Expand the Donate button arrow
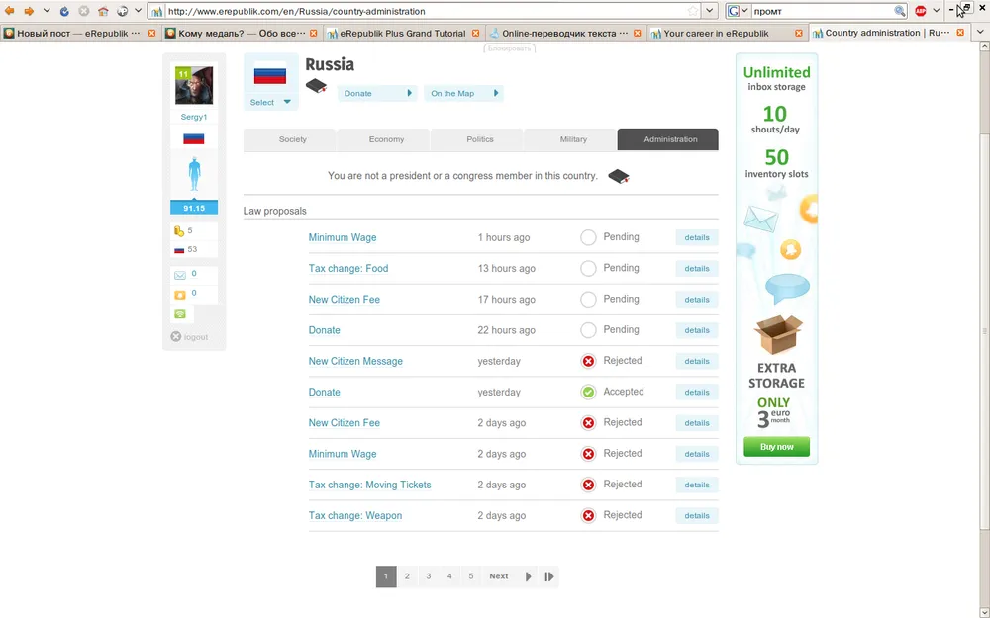Screen dimensions: 990x618 (x=409, y=93)
